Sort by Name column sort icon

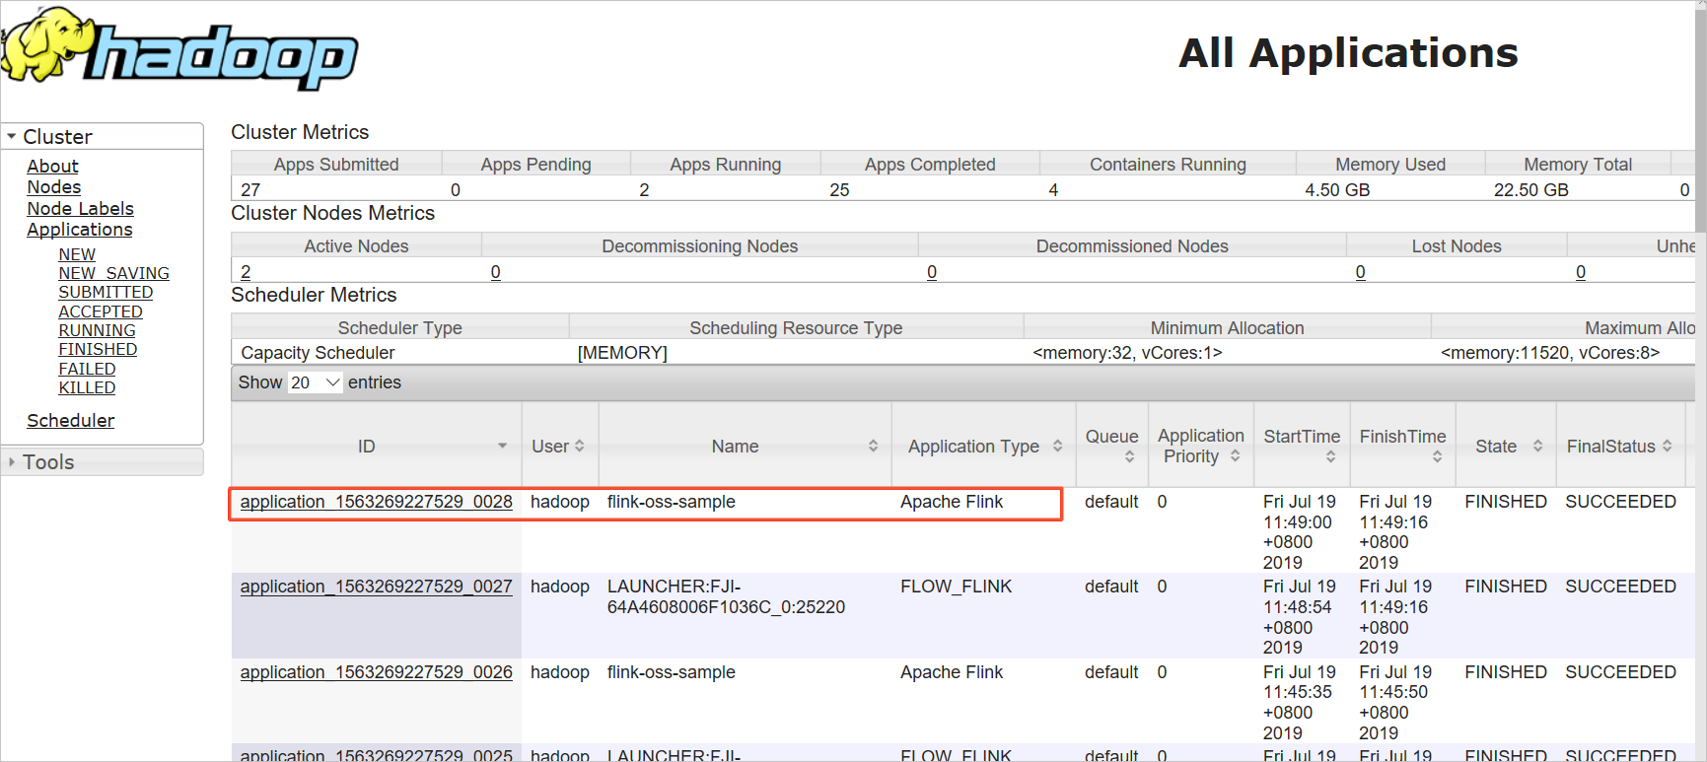(x=873, y=447)
